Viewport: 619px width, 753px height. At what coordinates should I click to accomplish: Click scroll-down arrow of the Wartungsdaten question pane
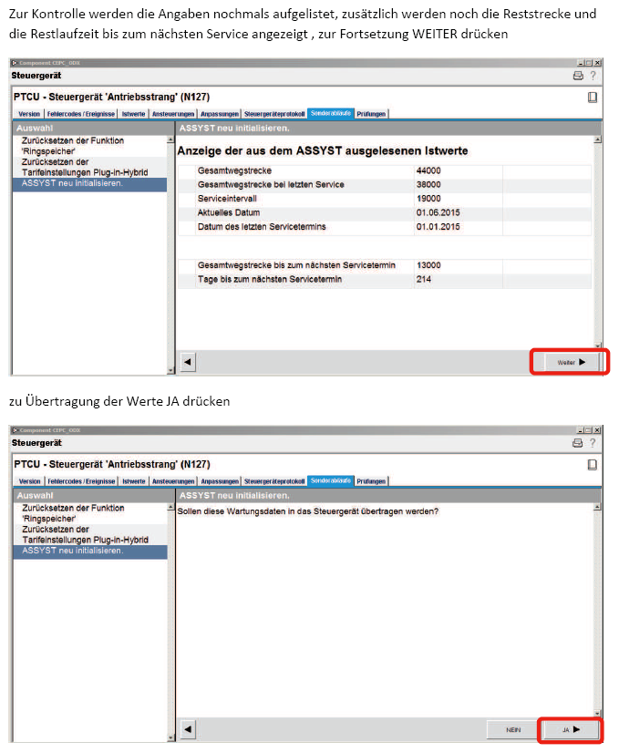[x=597, y=713]
